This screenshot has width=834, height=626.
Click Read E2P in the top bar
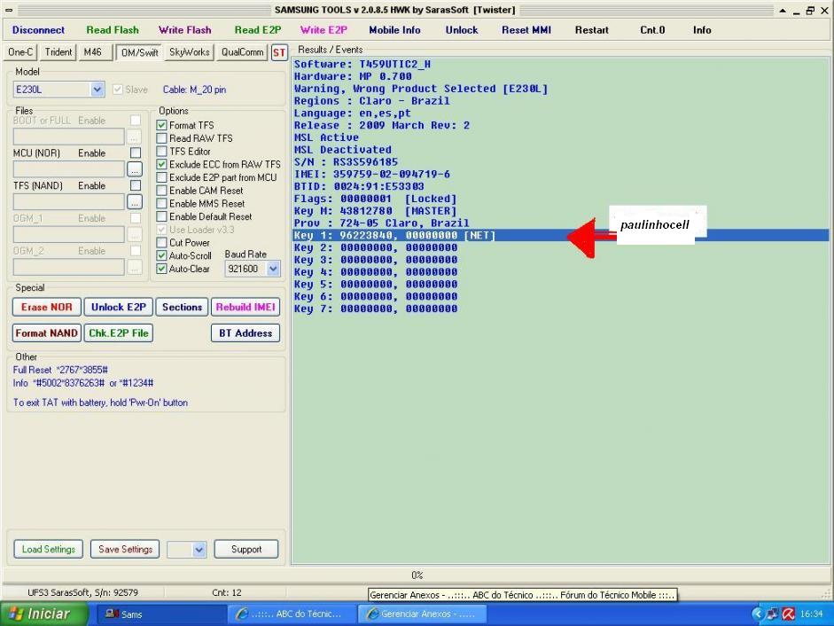[258, 30]
